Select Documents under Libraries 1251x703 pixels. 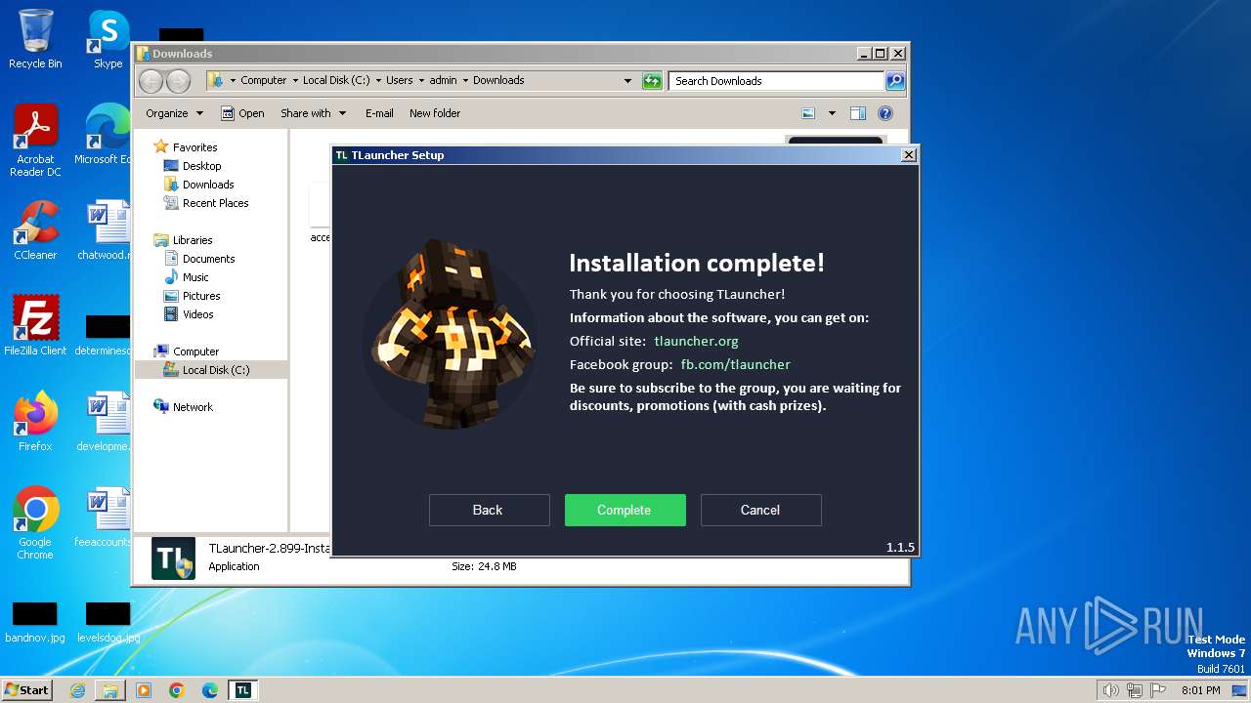tap(208, 259)
